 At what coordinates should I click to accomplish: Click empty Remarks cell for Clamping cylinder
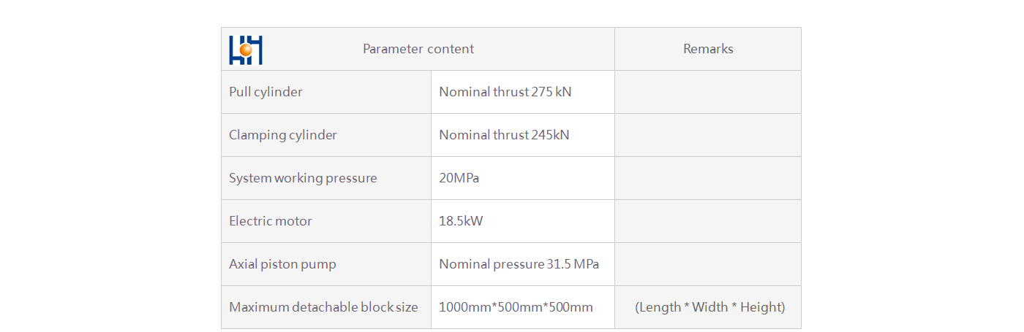coord(708,135)
